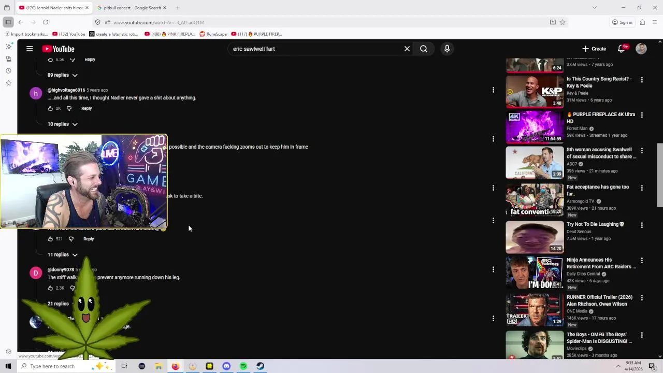
Task: Open the '(132) YouTube' bookmark
Action: pos(68,34)
